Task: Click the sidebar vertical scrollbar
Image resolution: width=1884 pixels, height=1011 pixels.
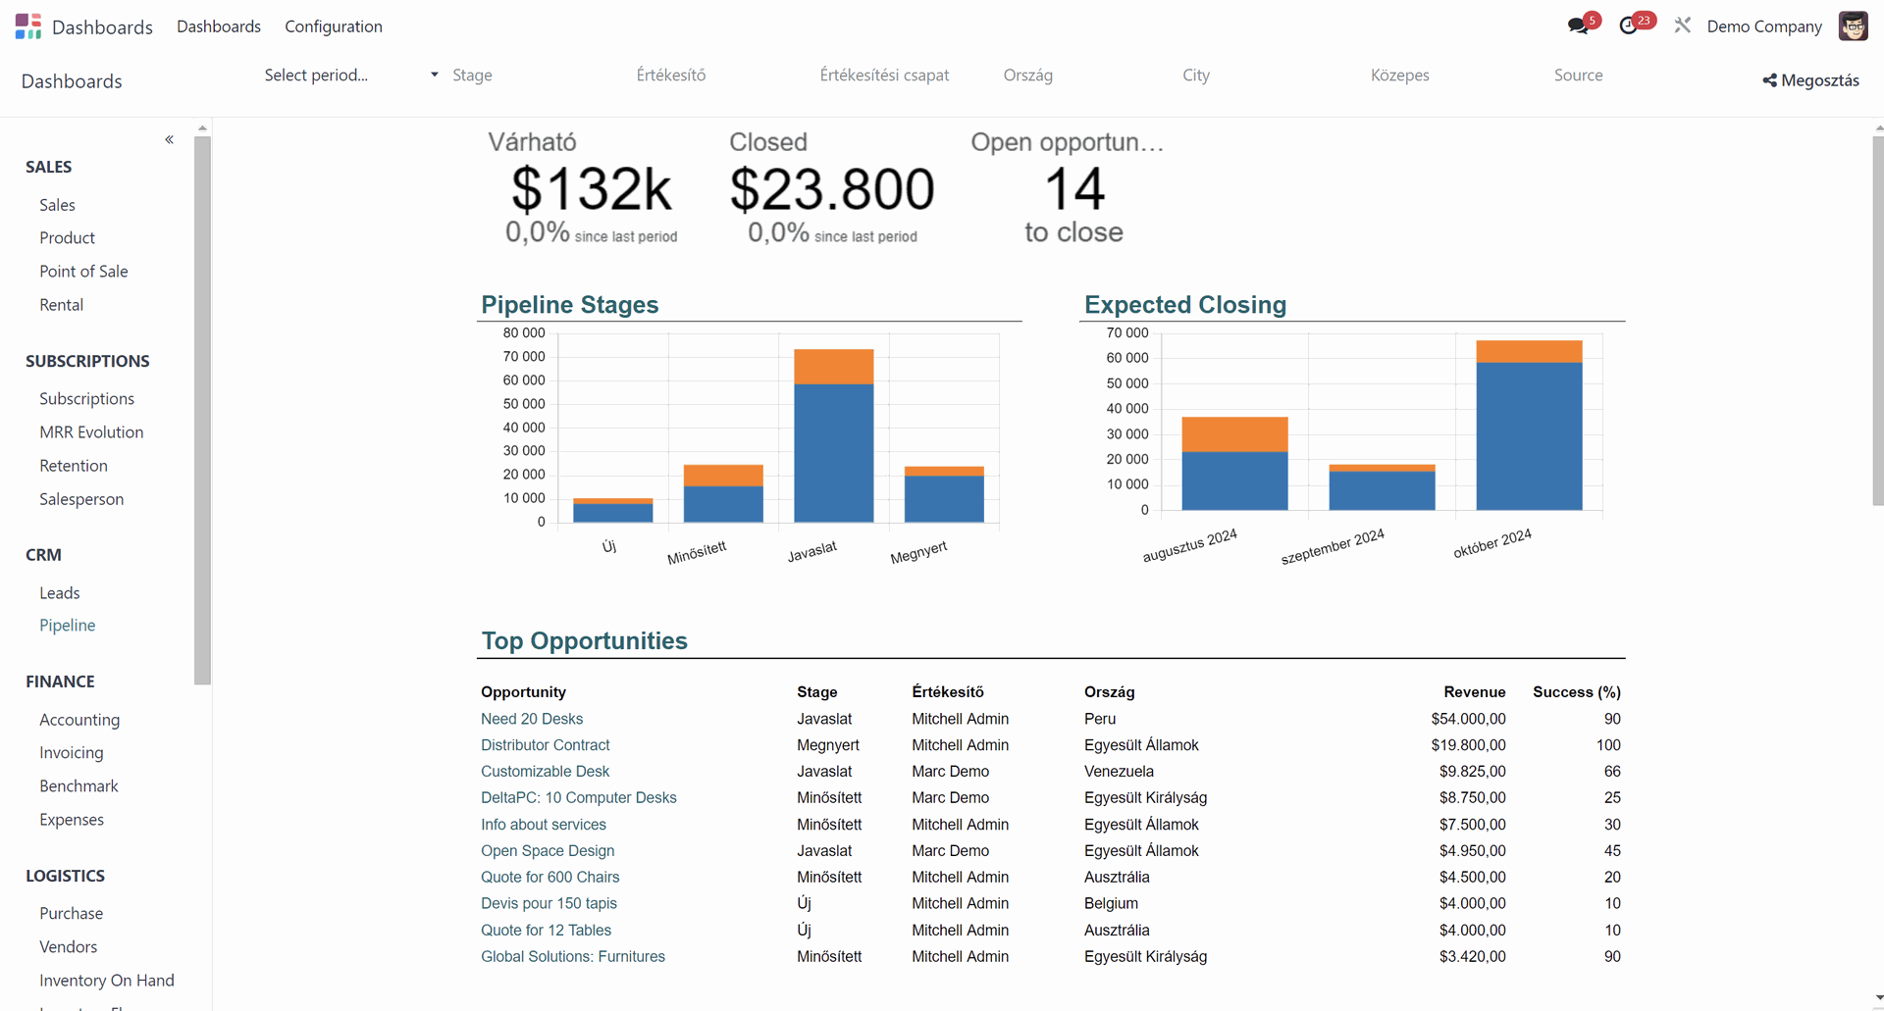Action: point(202,412)
